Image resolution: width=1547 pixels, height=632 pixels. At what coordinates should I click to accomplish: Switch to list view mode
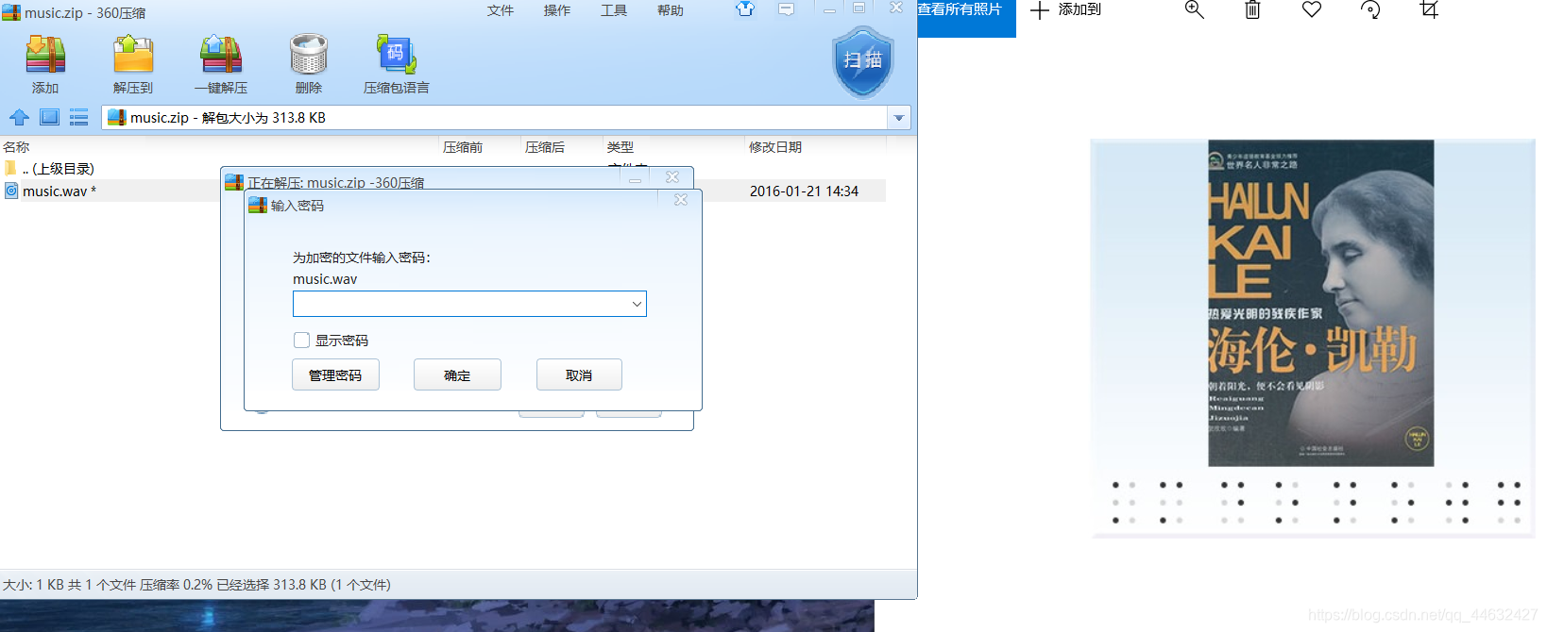click(79, 117)
